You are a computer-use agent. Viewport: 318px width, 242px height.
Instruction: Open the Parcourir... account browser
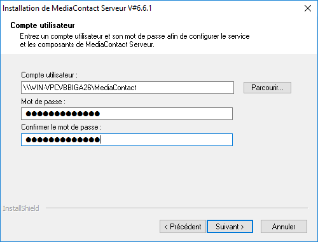[267, 88]
